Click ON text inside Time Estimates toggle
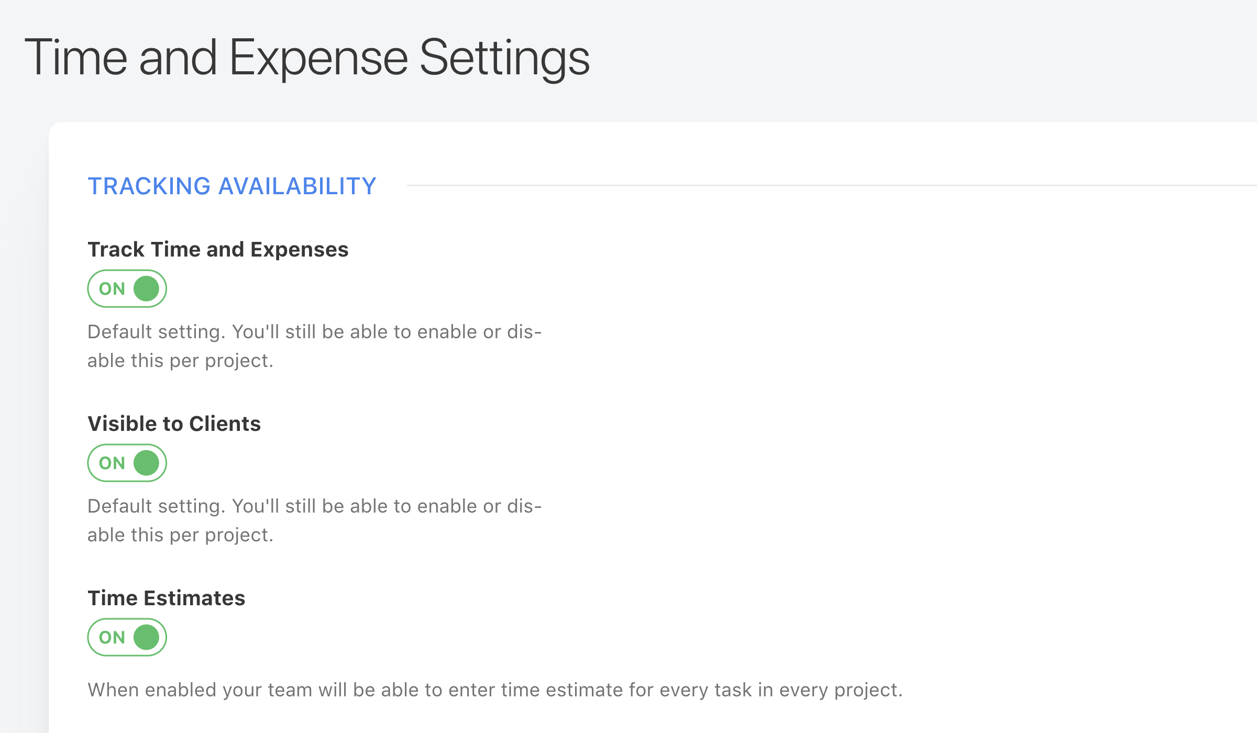Image resolution: width=1257 pixels, height=733 pixels. (x=112, y=637)
